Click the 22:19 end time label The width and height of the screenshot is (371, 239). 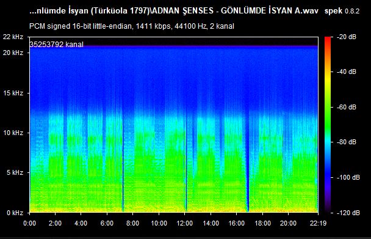[318, 223]
